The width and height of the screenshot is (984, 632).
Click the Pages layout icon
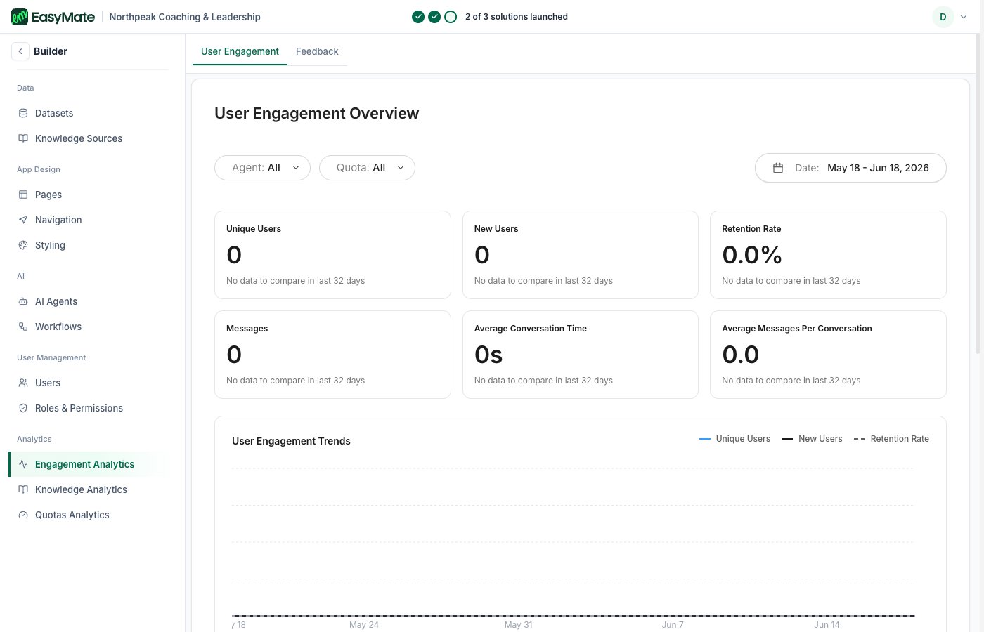23,195
